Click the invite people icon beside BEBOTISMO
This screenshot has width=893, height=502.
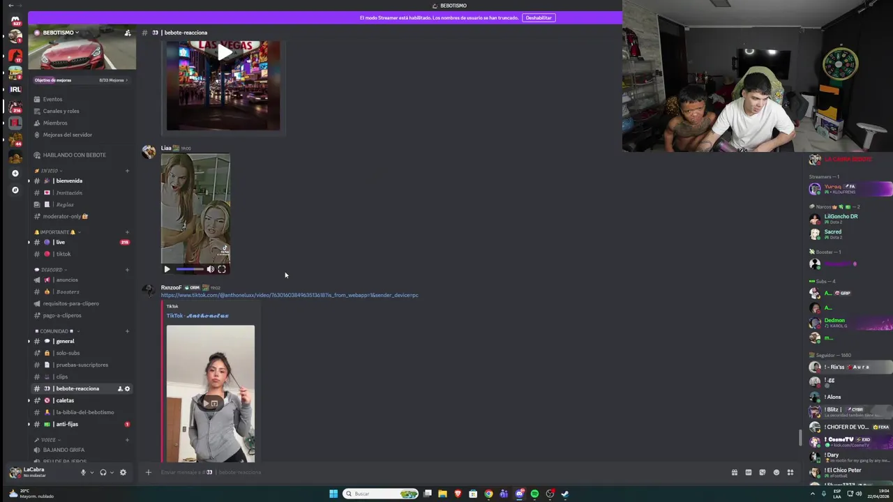(127, 33)
